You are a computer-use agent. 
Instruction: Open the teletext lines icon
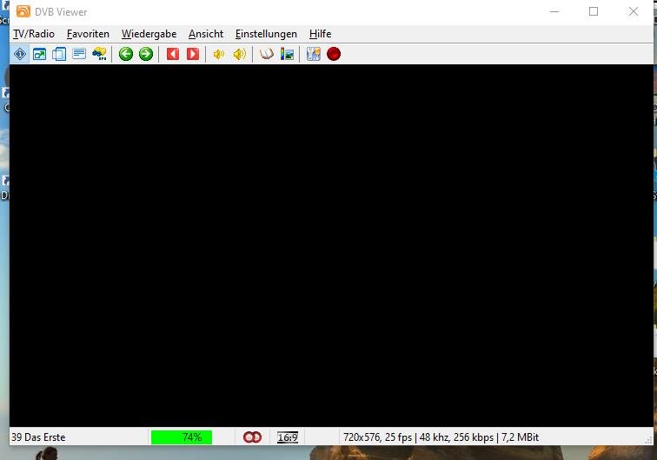[x=79, y=54]
